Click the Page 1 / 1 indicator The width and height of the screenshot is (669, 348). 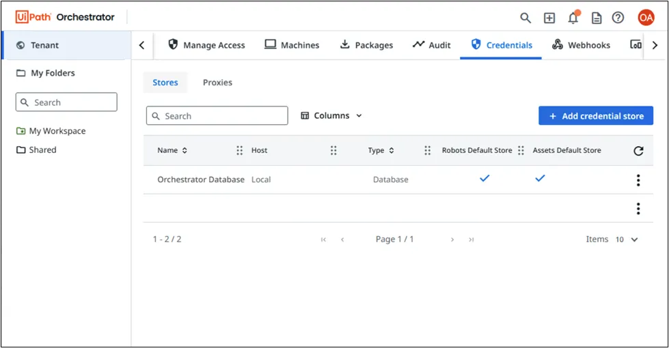[x=395, y=240]
